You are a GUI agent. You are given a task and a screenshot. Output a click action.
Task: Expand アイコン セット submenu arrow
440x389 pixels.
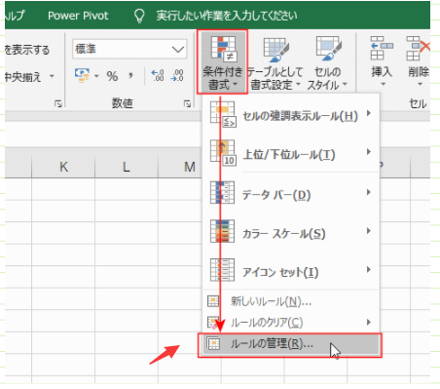(368, 269)
